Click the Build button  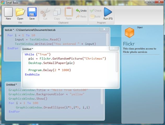95,16
